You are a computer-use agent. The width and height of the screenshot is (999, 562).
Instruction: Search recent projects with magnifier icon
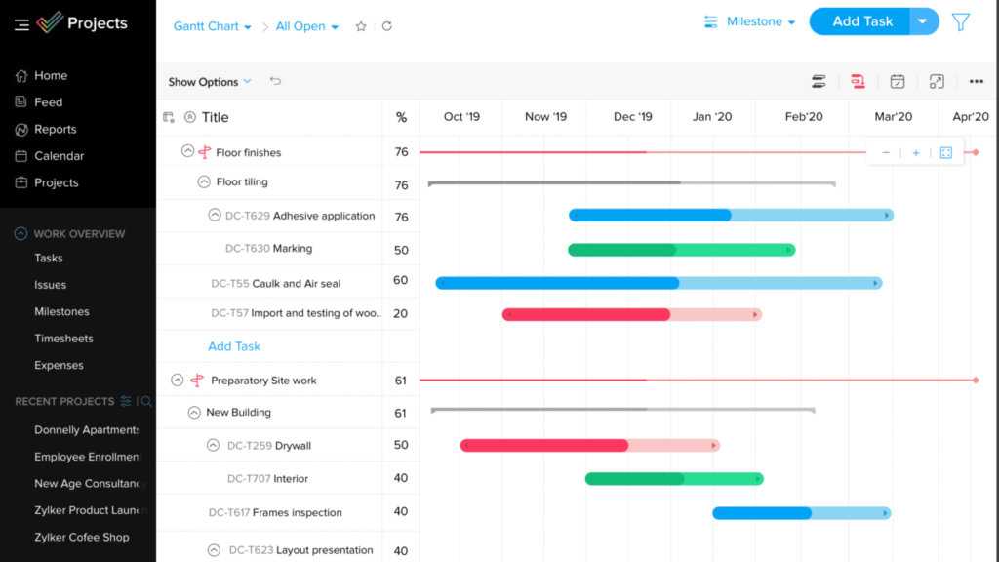pos(145,401)
